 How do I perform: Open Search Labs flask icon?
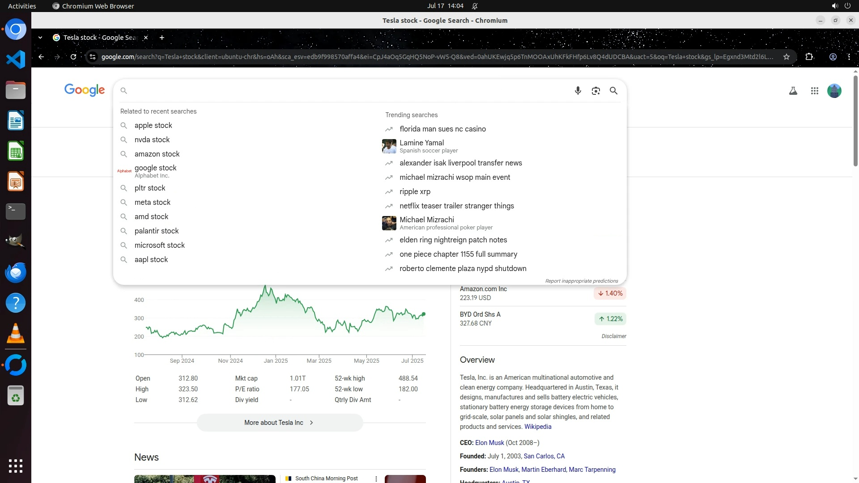pyautogui.click(x=793, y=91)
